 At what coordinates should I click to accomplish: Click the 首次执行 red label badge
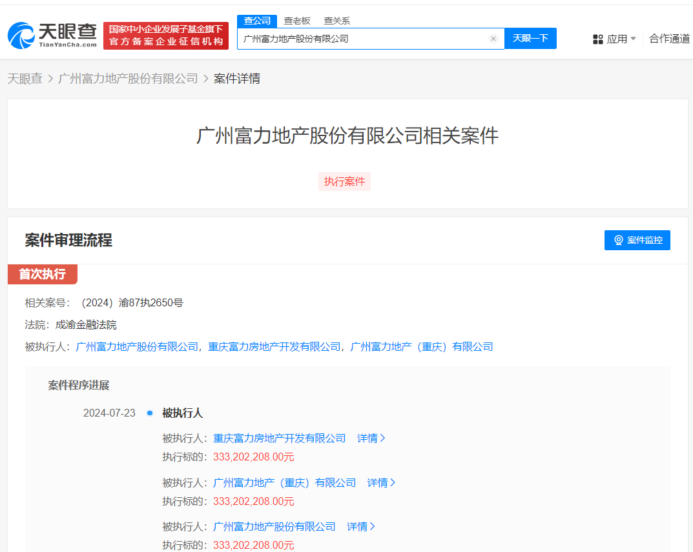[x=42, y=274]
